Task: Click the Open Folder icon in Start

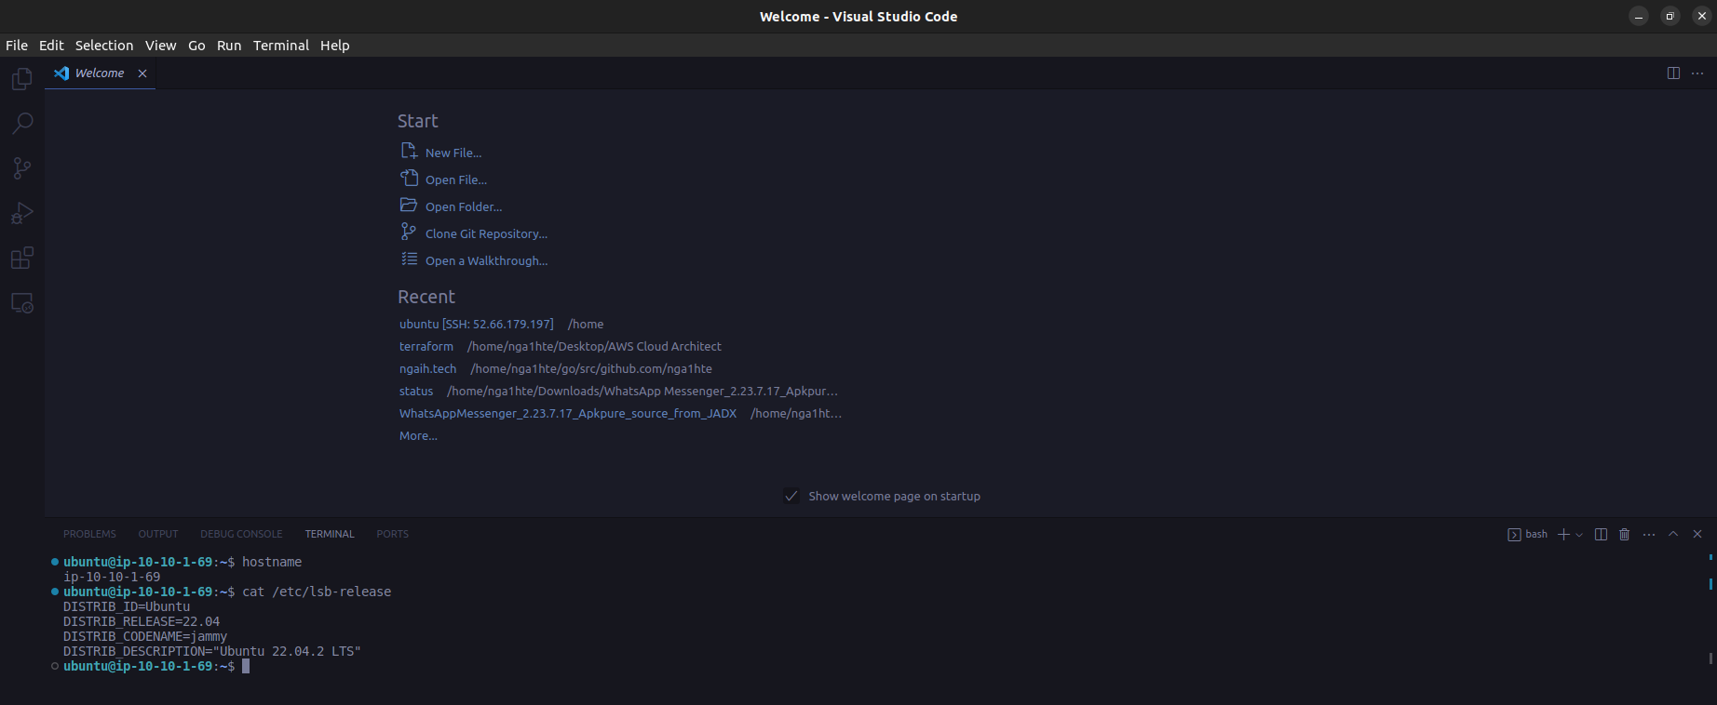Action: (x=409, y=206)
